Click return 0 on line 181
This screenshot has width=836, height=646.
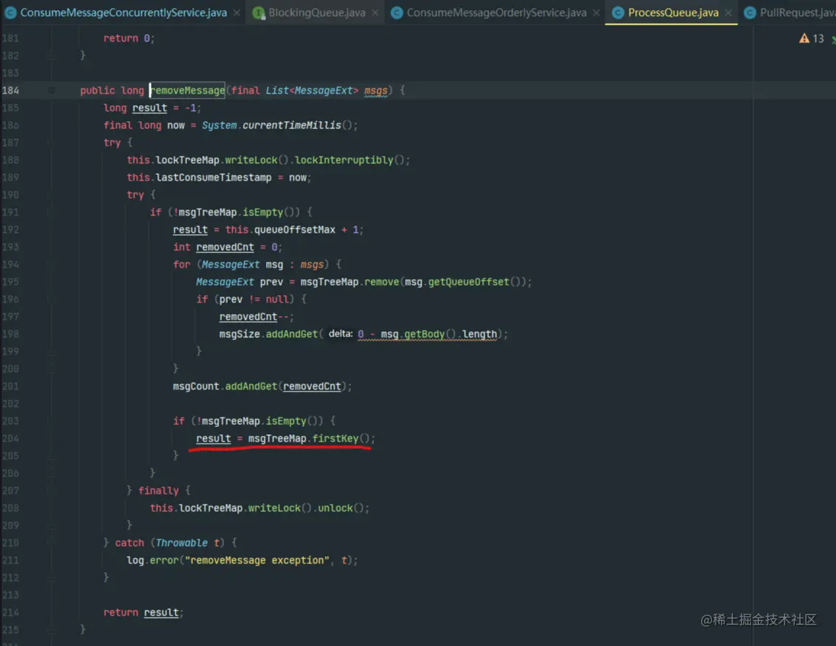coord(127,38)
